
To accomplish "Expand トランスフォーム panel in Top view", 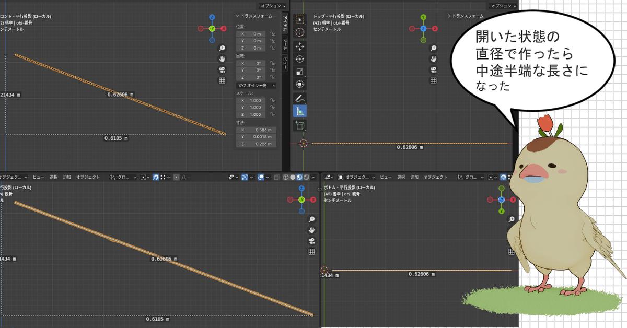I will [x=466, y=16].
